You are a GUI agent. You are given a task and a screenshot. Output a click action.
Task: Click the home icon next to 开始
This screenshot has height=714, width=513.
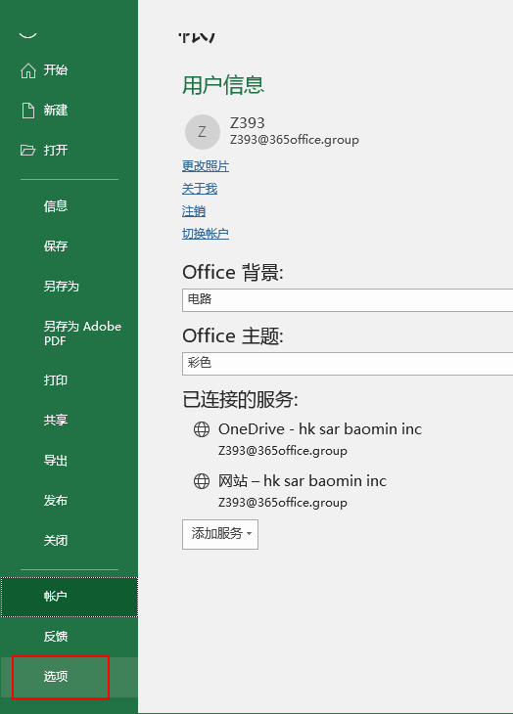[x=28, y=70]
